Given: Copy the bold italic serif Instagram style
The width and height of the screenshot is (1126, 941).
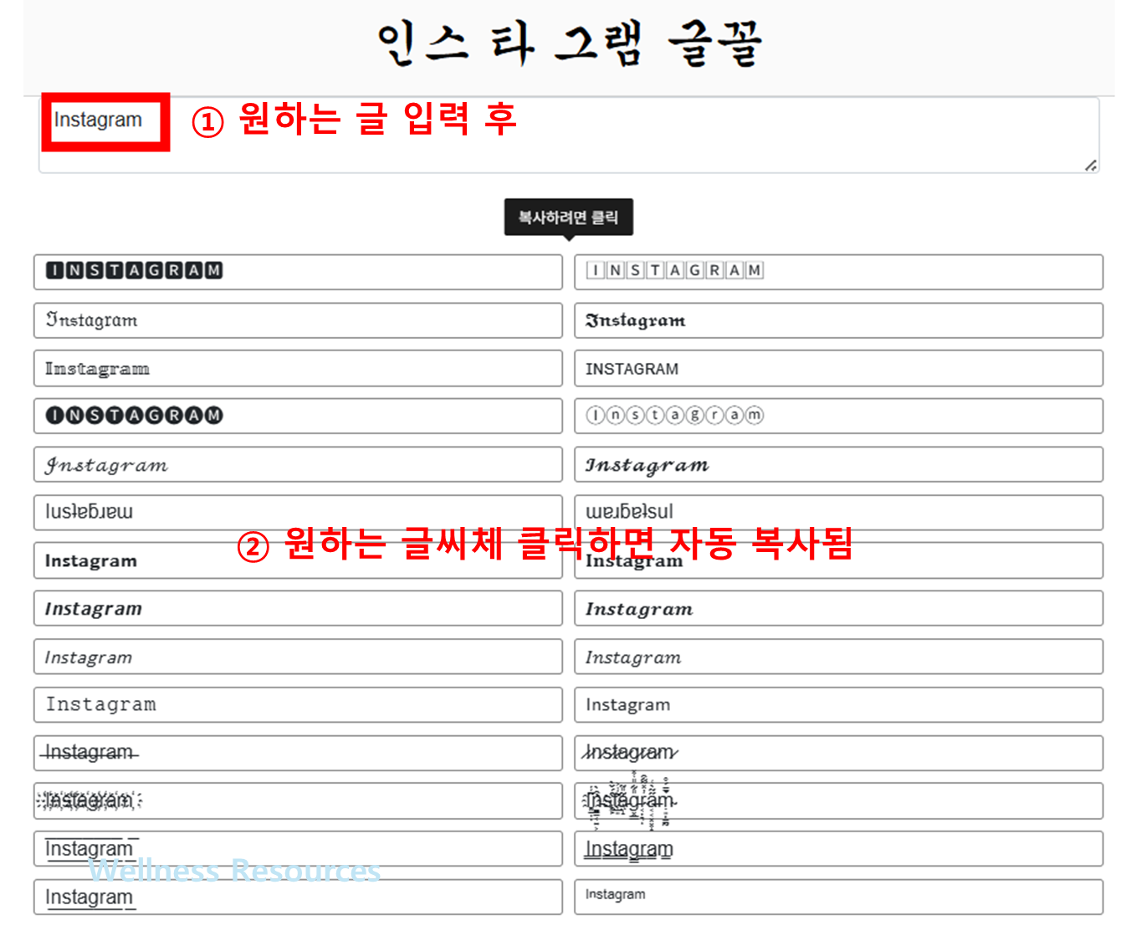Looking at the screenshot, I should click(838, 608).
